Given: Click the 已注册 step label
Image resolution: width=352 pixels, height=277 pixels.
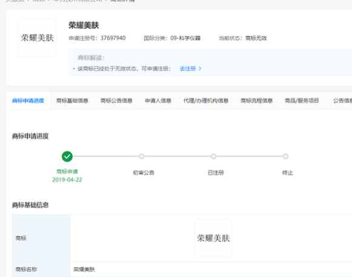Looking at the screenshot, I should [x=216, y=173].
